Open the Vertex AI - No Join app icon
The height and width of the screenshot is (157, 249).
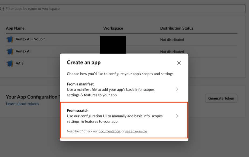tap(10, 39)
